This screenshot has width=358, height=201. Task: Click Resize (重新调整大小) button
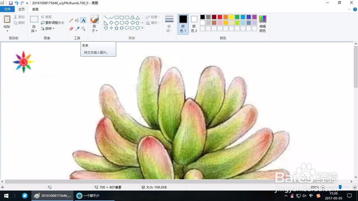coord(53,23)
